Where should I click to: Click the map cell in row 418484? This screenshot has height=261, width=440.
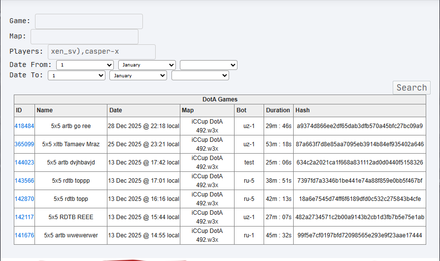coord(207,126)
